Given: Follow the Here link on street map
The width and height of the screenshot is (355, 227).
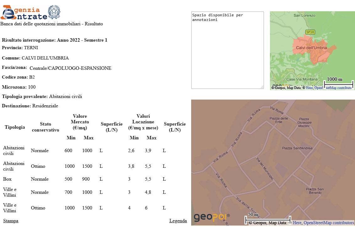Looking at the screenshot, I should 297,223.
